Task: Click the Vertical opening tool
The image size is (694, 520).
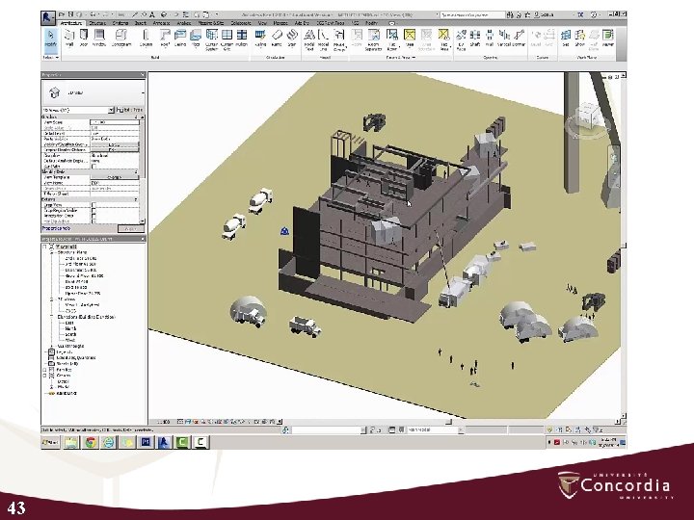Action: [504, 38]
